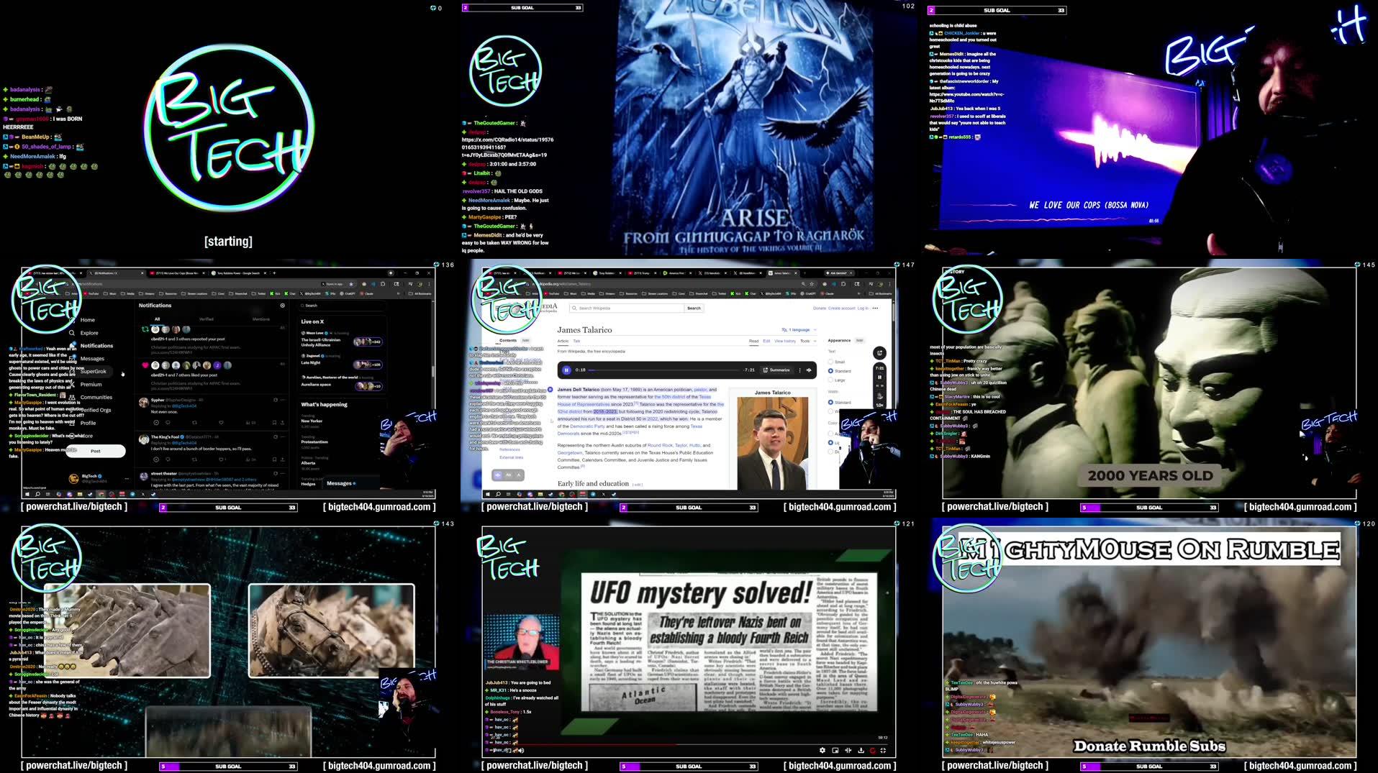
Task: Open Extensions puzzle icon in X browser window
Action: [x=383, y=284]
